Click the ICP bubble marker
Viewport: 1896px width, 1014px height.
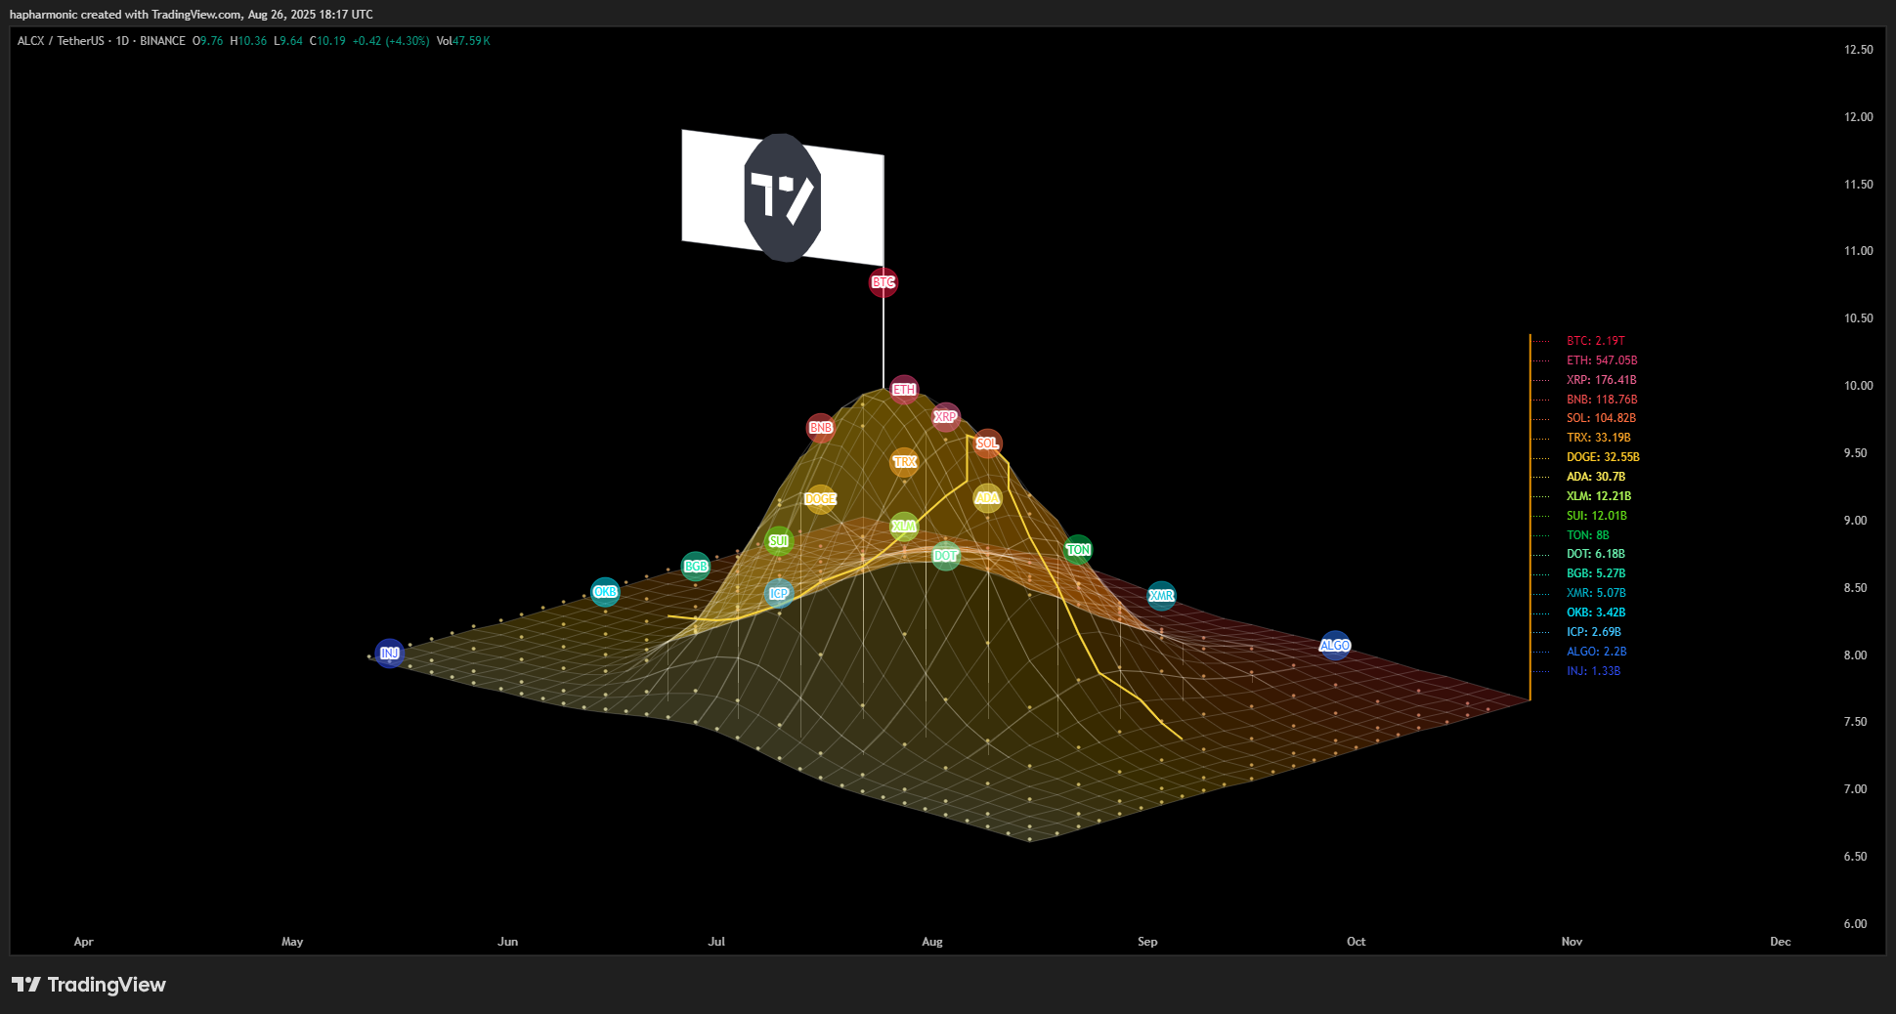pyautogui.click(x=779, y=594)
